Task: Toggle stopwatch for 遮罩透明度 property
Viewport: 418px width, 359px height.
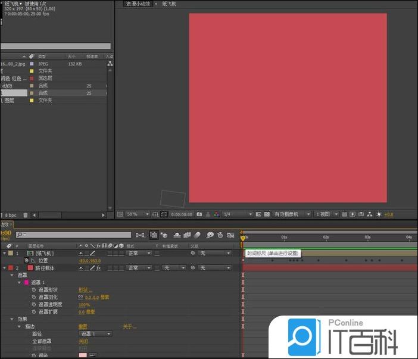Action: [x=33, y=304]
